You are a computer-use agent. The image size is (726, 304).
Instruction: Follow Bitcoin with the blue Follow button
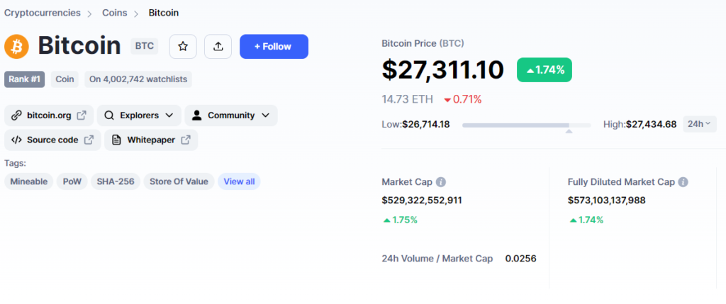274,46
